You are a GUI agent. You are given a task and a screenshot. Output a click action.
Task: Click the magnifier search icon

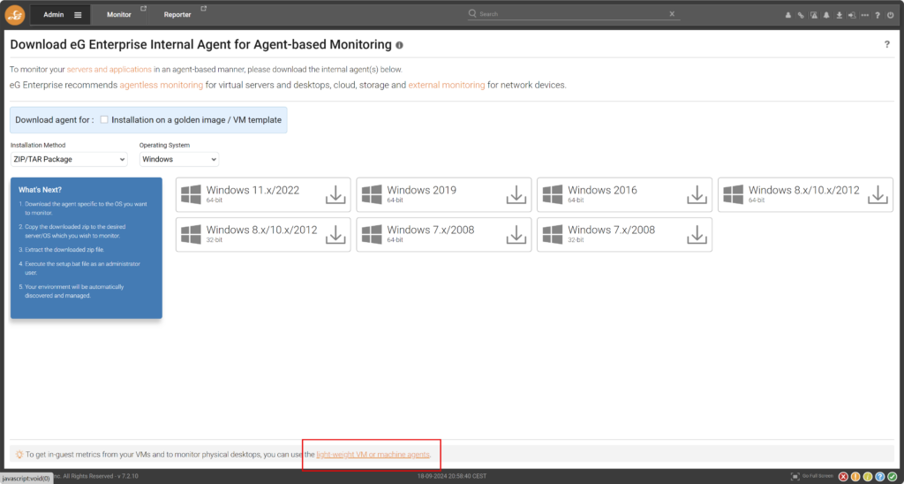(x=473, y=13)
